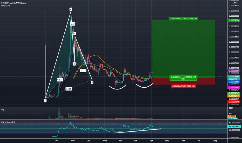Screen dimensions: 242x143
Task: Select the white trendline on RSI pane
Action: point(138,131)
